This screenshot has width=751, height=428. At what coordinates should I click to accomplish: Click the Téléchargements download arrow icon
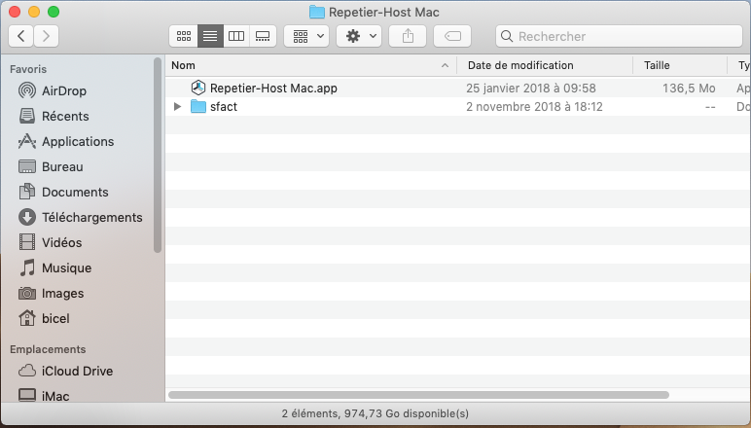[27, 217]
